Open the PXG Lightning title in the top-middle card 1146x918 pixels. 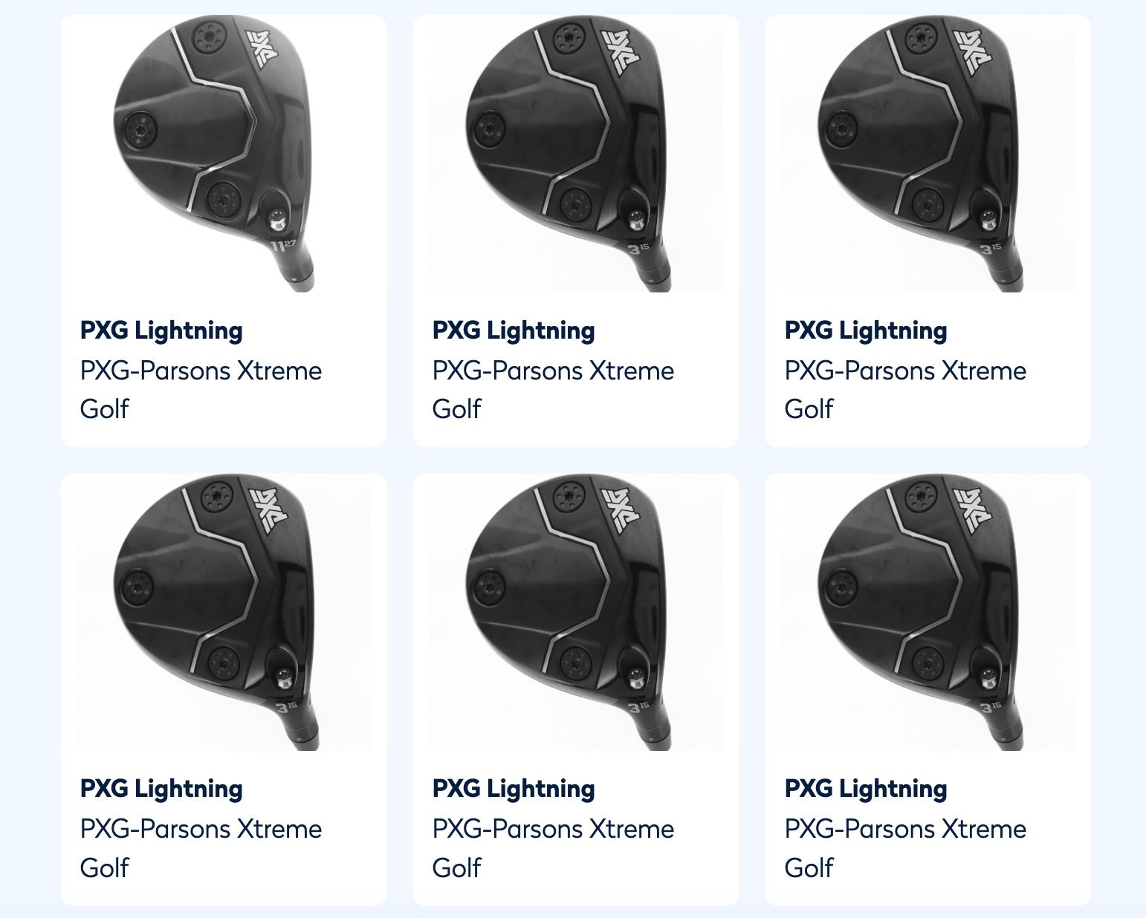[514, 331]
